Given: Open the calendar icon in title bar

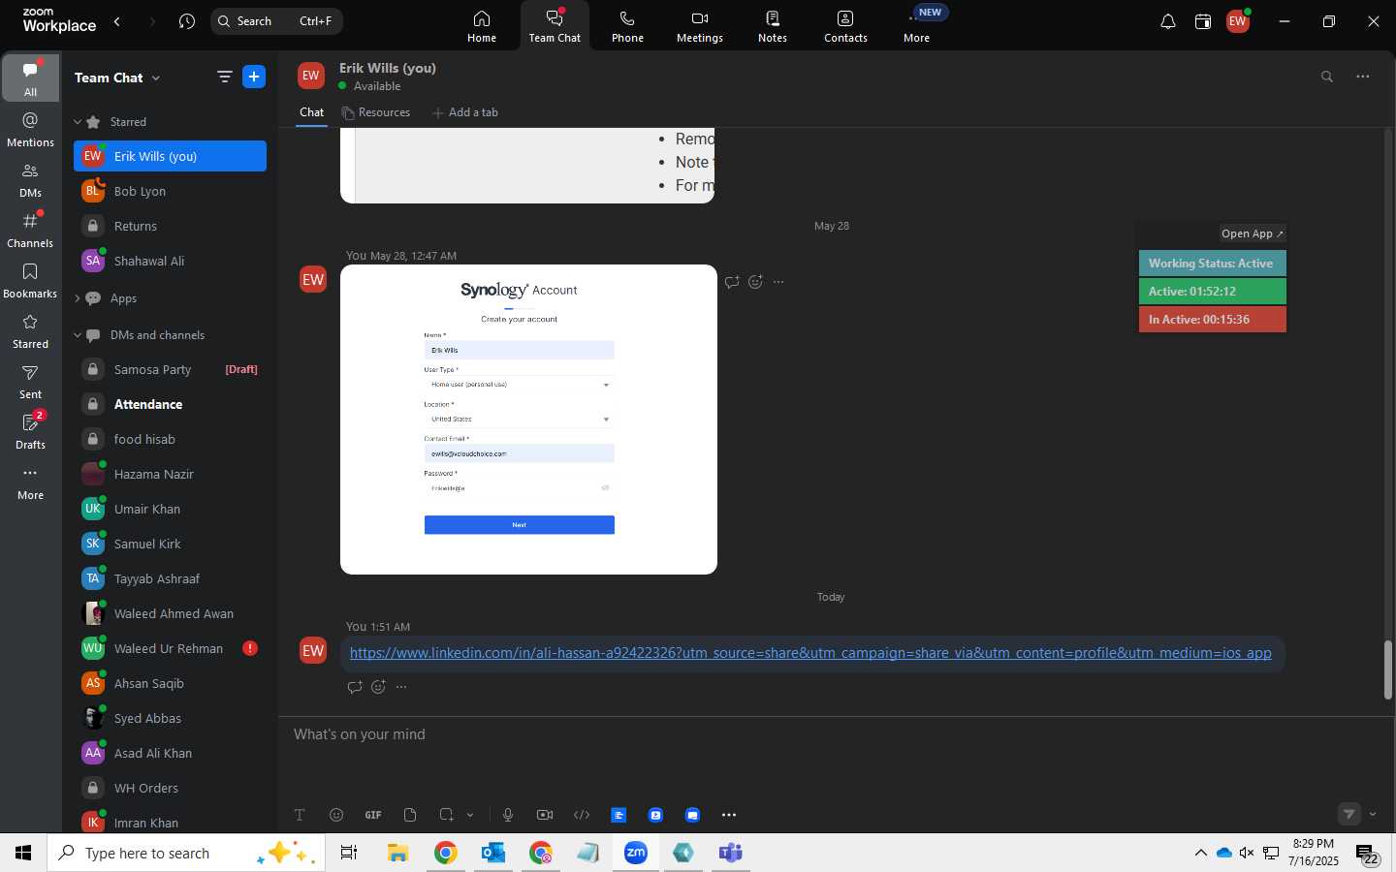Looking at the screenshot, I should point(1203,21).
